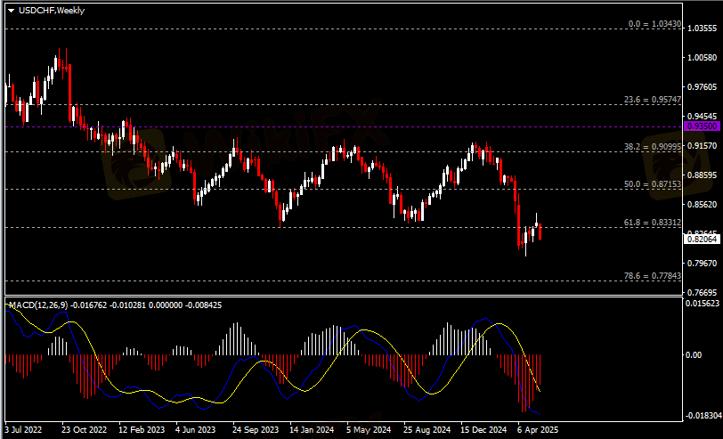The image size is (723, 439).
Task: Click the 3 Jul 2022 date label
Action: [23, 430]
